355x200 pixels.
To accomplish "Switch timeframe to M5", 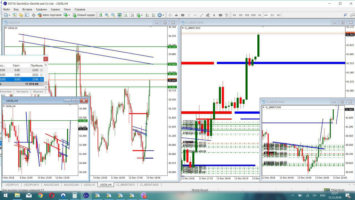I will coord(241,15).
